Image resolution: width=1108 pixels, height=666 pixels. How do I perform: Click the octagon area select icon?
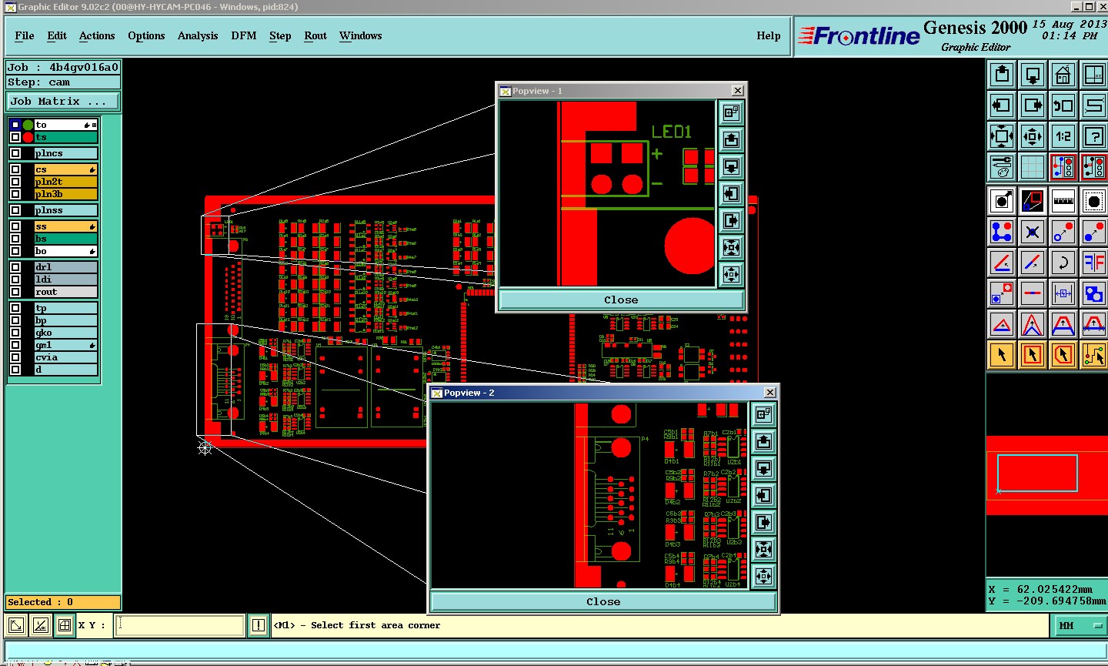[1093, 201]
